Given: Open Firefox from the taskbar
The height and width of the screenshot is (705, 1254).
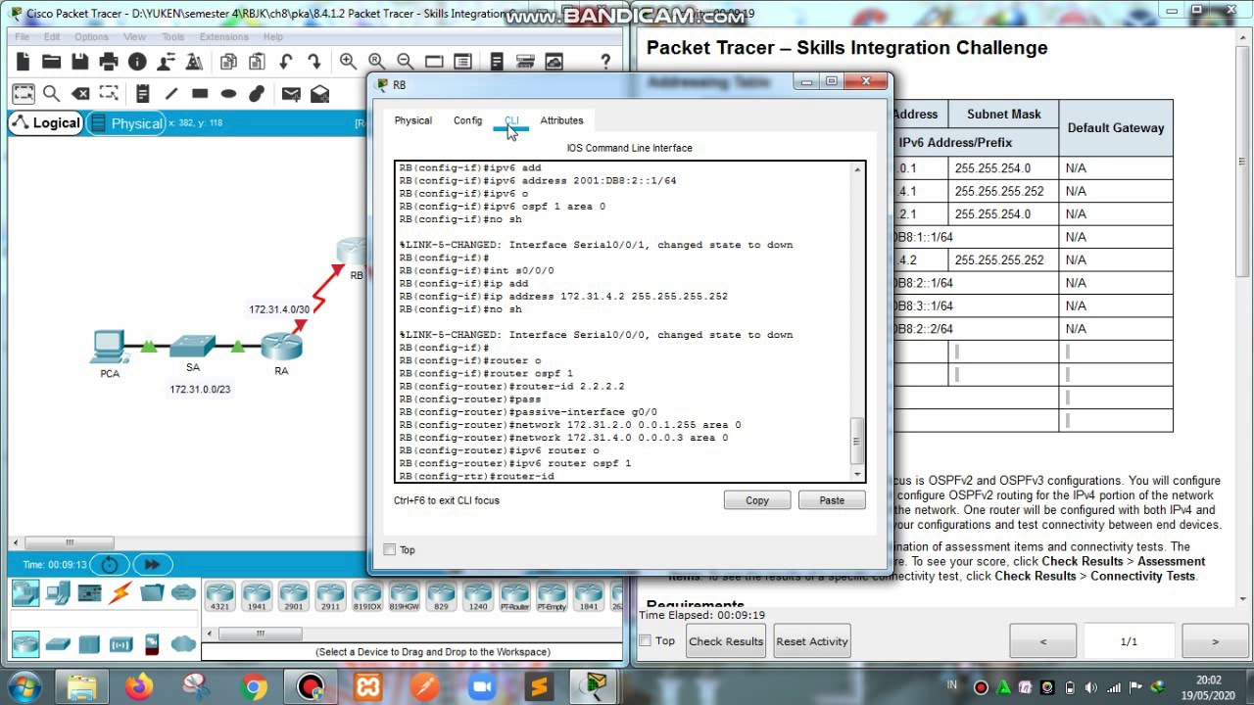Looking at the screenshot, I should point(139,686).
